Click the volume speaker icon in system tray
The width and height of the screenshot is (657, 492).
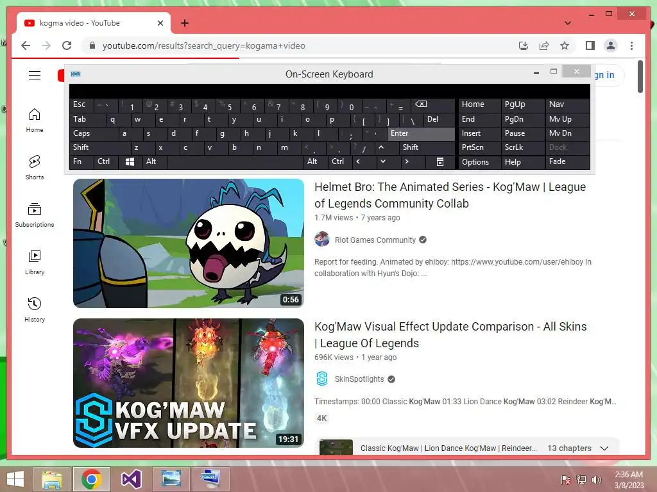[596, 480]
